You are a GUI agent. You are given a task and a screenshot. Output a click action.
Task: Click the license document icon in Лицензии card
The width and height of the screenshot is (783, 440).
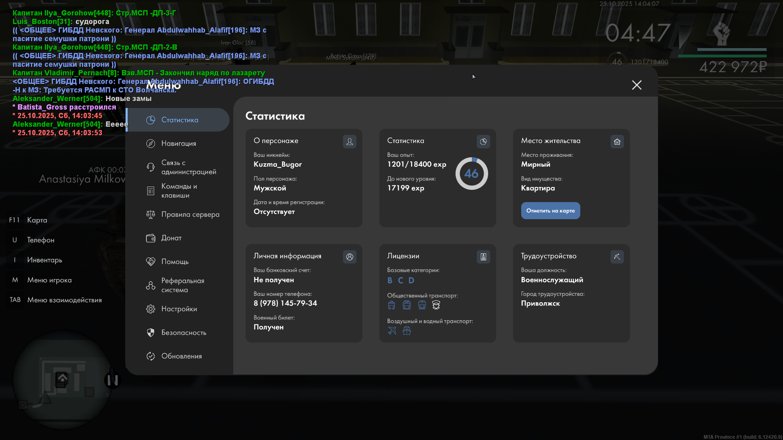tap(483, 257)
